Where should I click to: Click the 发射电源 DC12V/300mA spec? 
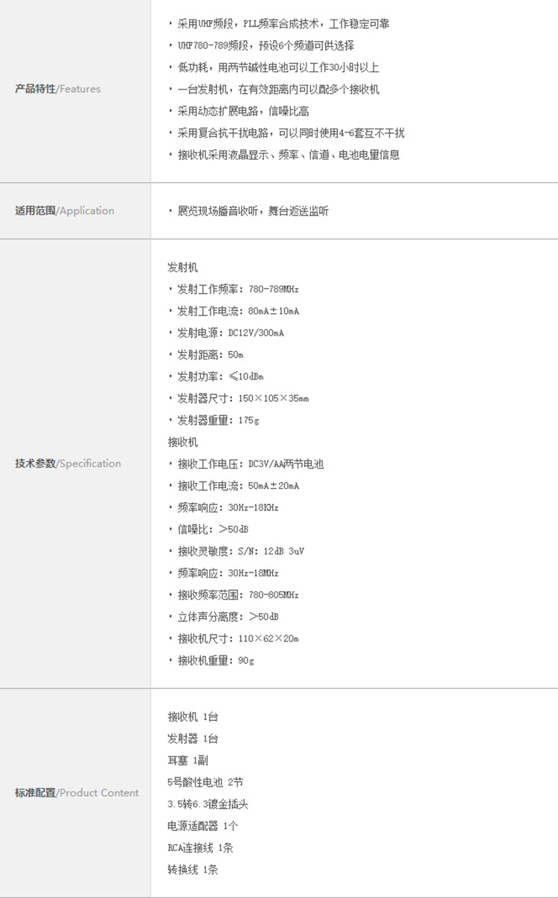pyautogui.click(x=230, y=333)
